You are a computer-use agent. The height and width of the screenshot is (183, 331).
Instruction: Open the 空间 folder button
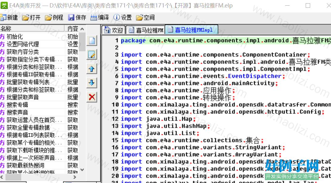(145, 18)
